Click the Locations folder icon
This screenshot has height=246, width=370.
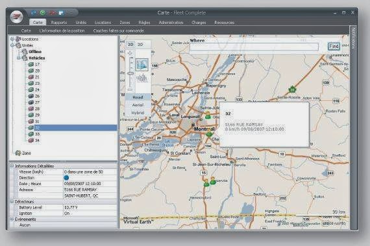18,39
